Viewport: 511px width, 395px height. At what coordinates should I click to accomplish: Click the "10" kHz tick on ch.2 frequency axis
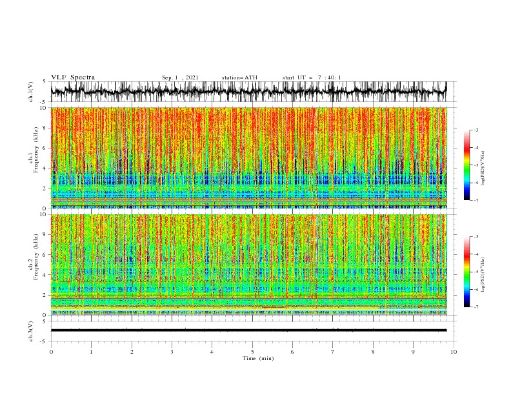45,214
